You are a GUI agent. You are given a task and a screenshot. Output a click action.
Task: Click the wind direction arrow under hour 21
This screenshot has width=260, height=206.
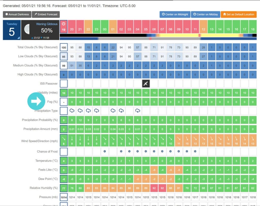pos(80,138)
